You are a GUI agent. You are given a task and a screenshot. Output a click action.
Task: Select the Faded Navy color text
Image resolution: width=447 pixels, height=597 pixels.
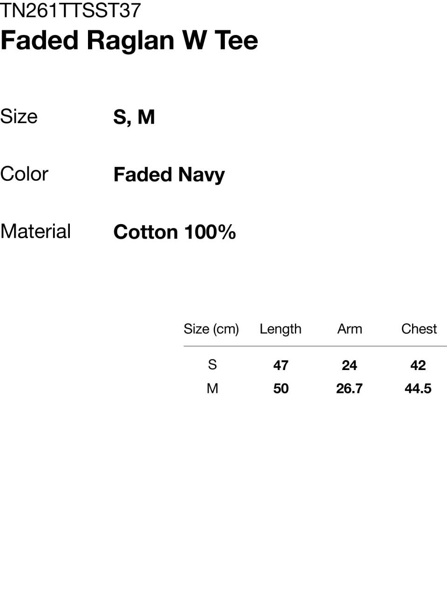pos(169,175)
